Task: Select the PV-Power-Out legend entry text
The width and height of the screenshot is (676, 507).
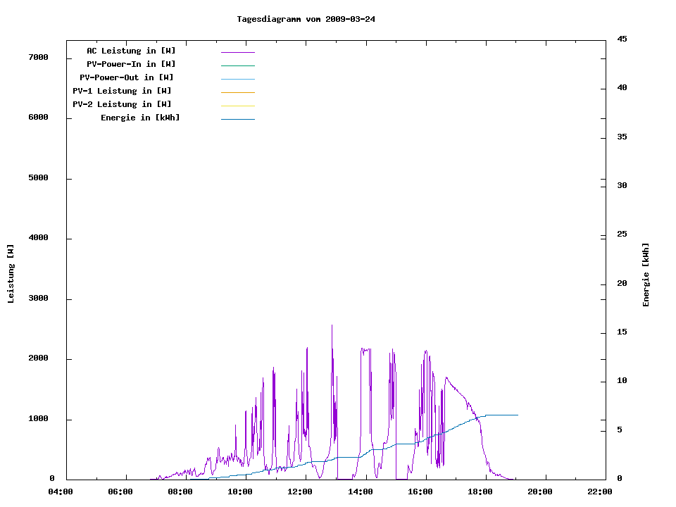Action: (127, 77)
